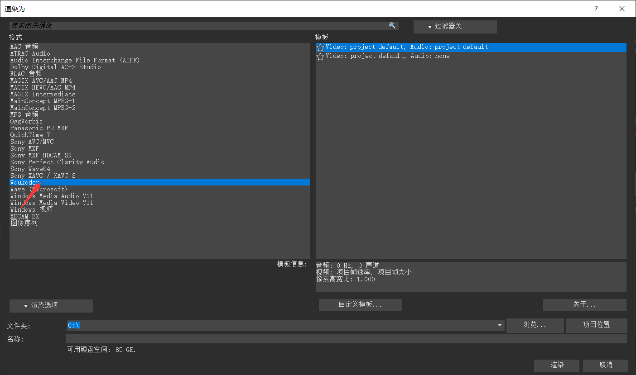Select Panasonic P2 MXF format
Viewport: 636px width, 375px height.
[x=159, y=128]
